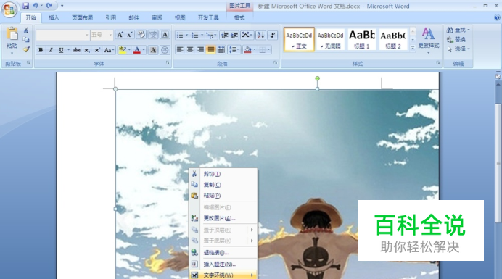This screenshot has height=279, width=502.
Task: Toggle subscript formatting
Action: pyautogui.click(x=87, y=50)
